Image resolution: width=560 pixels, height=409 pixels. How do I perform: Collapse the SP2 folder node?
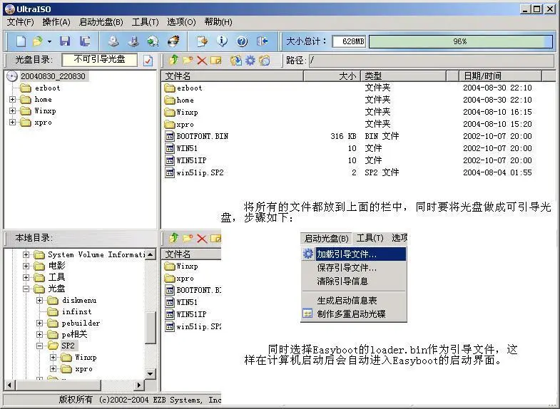(39, 346)
